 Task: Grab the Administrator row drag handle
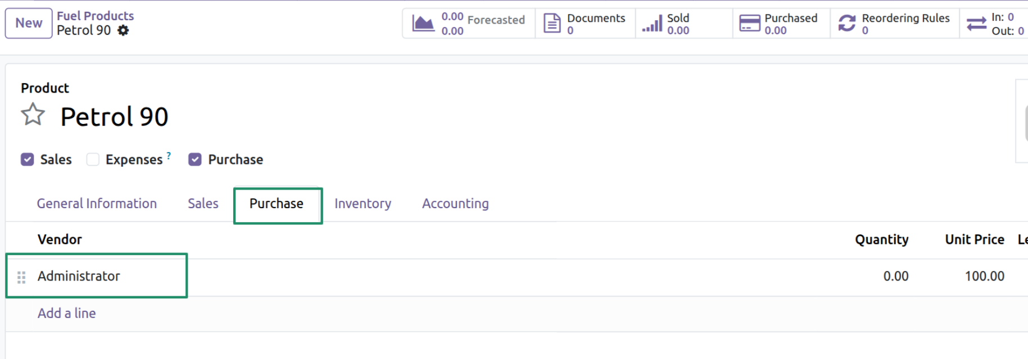(21, 277)
